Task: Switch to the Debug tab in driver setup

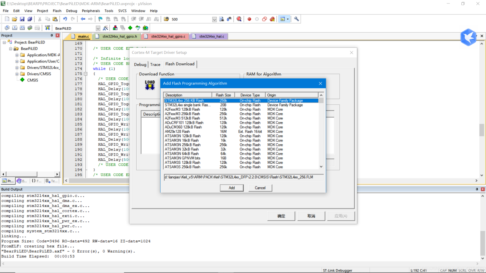Action: click(140, 64)
